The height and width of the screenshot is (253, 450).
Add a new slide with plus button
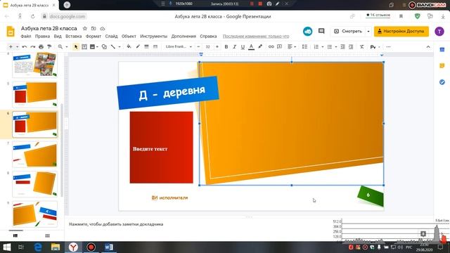click(11, 47)
